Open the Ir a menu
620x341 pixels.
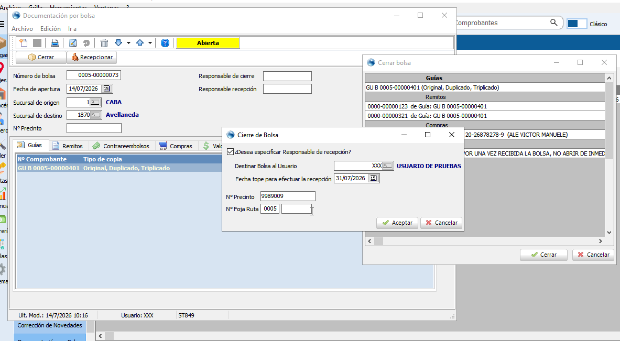[x=72, y=28]
